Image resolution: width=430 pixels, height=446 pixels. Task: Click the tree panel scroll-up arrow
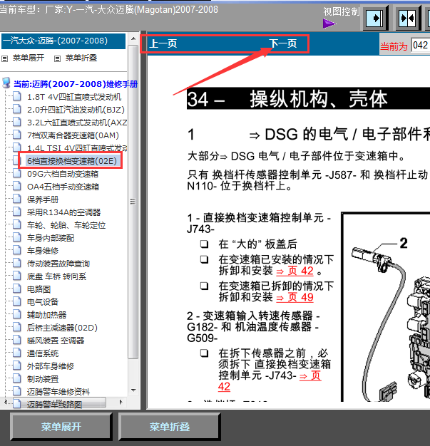(x=133, y=38)
